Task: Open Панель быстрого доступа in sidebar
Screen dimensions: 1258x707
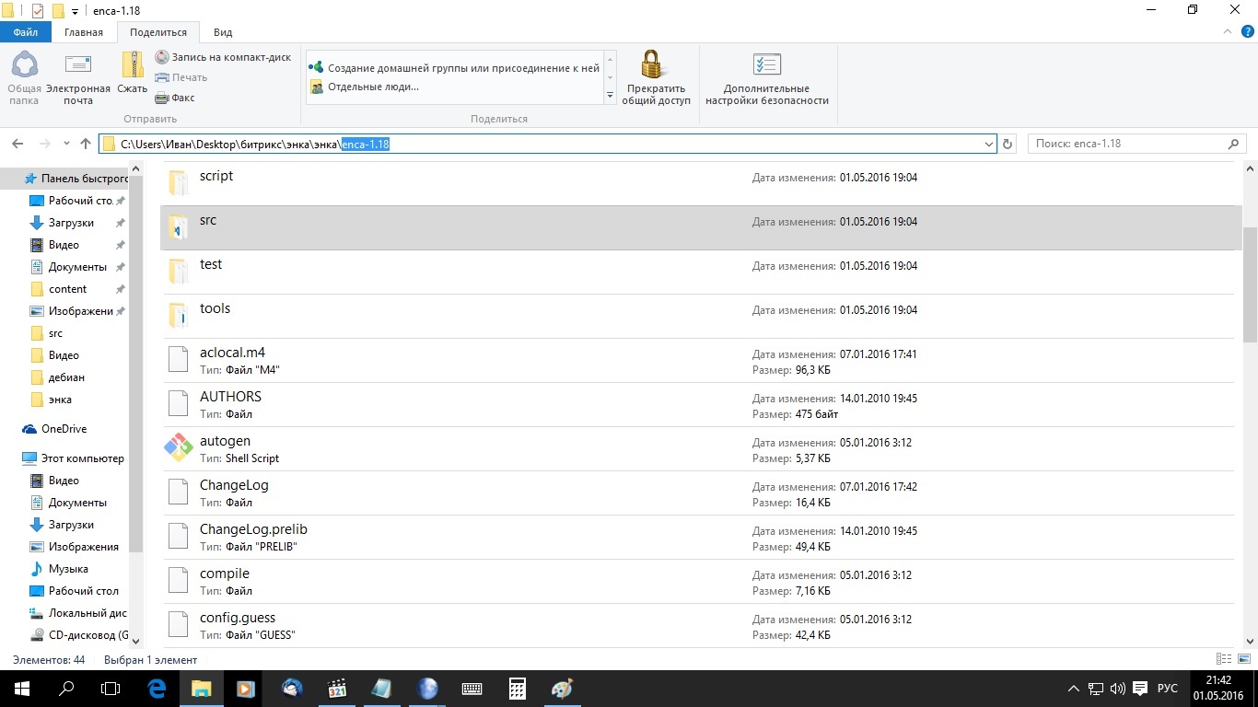Action: (76, 179)
